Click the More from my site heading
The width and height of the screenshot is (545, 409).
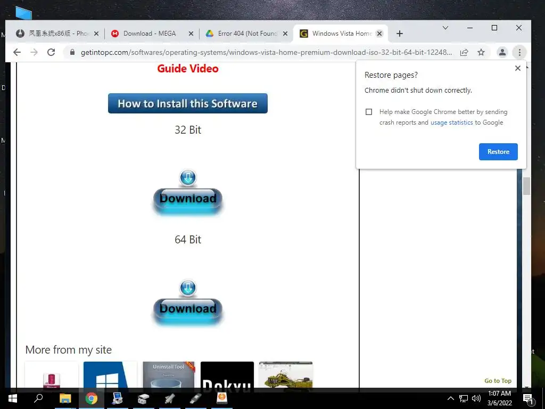tap(69, 349)
